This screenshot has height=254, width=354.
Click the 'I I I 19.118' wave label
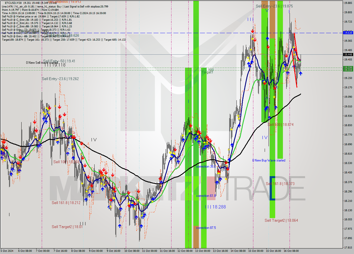pos(55,65)
